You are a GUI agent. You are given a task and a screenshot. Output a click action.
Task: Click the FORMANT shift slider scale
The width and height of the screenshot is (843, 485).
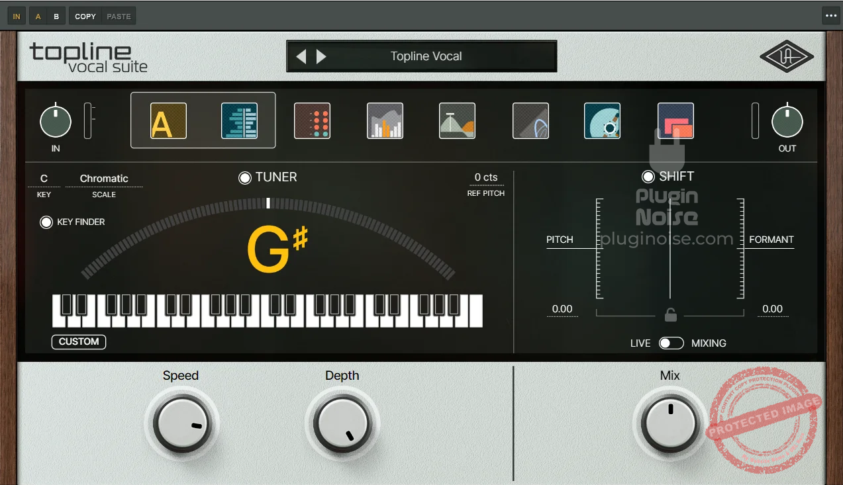741,249
